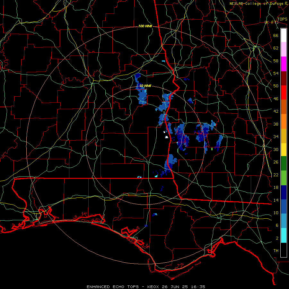Click the 'TH' legend label

(276, 251)
